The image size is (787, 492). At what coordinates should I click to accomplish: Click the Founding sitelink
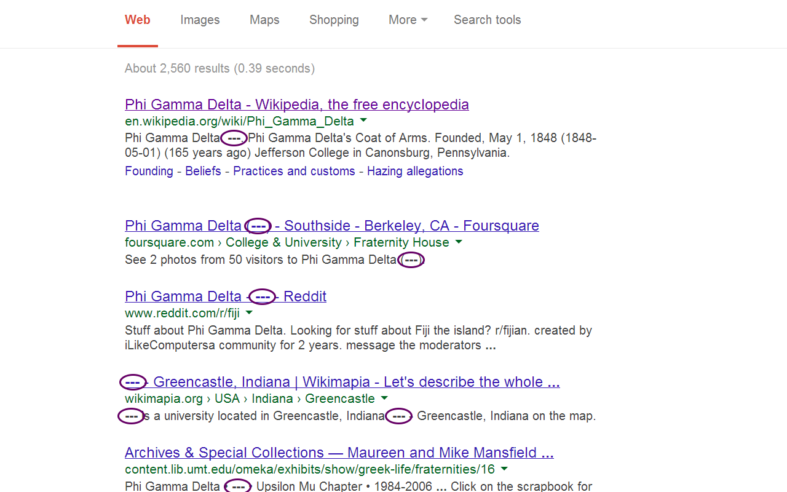[x=149, y=171]
